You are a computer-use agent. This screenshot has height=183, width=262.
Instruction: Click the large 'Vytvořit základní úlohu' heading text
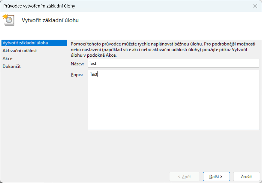point(50,20)
